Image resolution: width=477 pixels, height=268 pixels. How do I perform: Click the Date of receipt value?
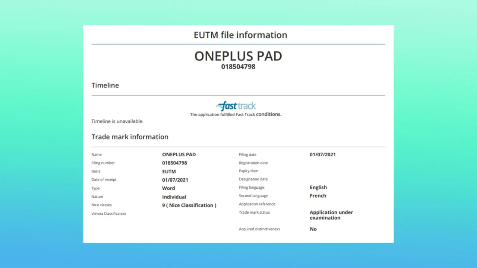click(175, 180)
